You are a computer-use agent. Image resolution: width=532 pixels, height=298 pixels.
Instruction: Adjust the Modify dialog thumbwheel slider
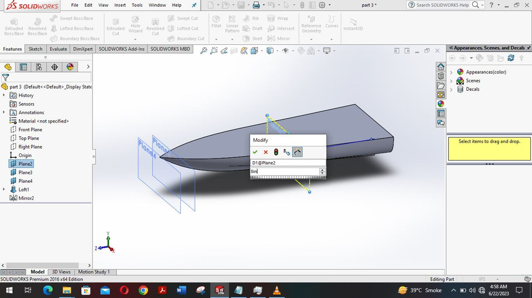pos(288,177)
